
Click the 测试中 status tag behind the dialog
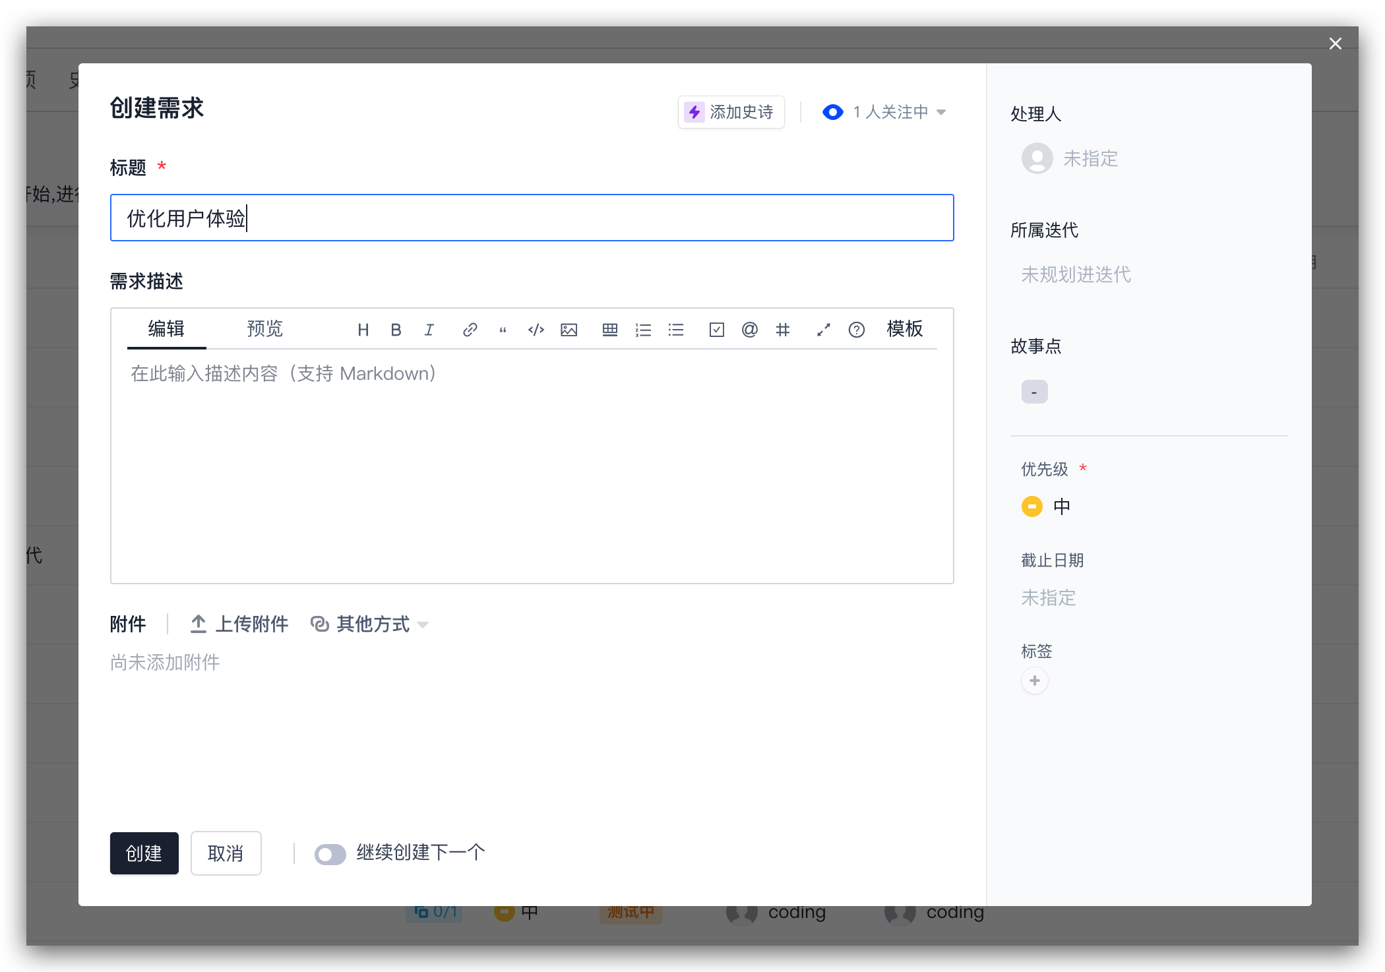pos(631,913)
